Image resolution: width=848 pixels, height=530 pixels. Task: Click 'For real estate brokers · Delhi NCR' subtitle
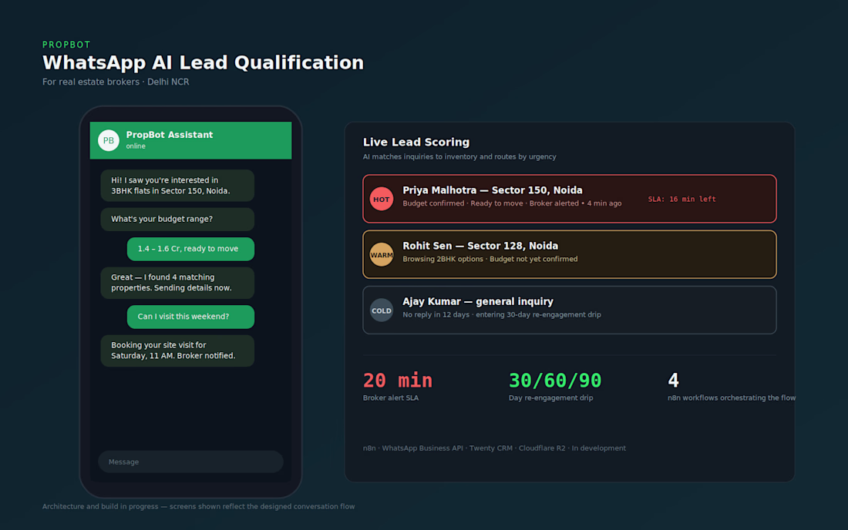[x=116, y=82]
